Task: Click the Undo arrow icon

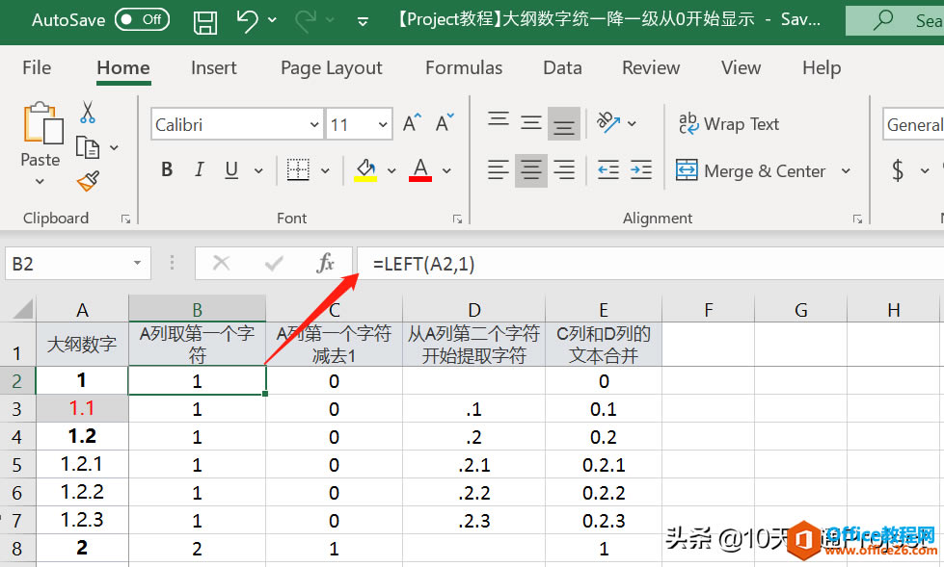Action: [x=247, y=20]
